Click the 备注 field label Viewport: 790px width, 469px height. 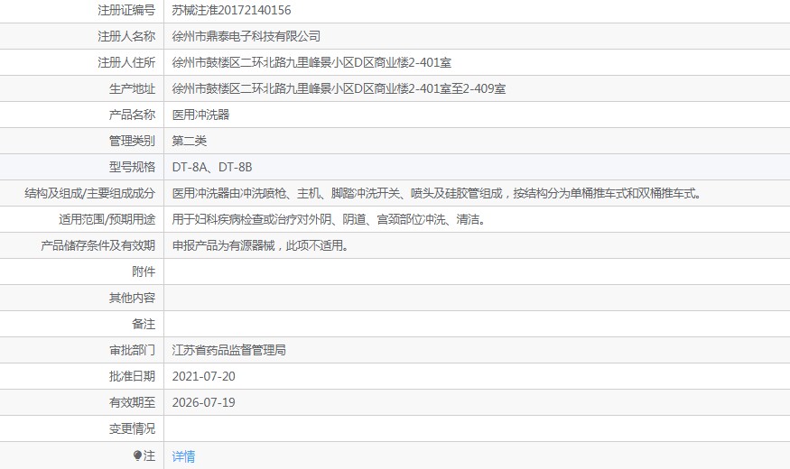[x=144, y=324]
